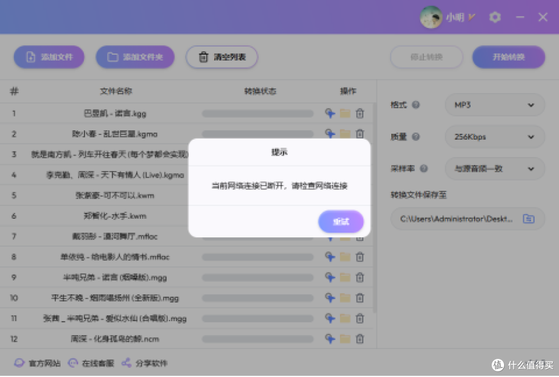Click the convert icon in row 1
Image resolution: width=559 pixels, height=377 pixels.
(330, 114)
